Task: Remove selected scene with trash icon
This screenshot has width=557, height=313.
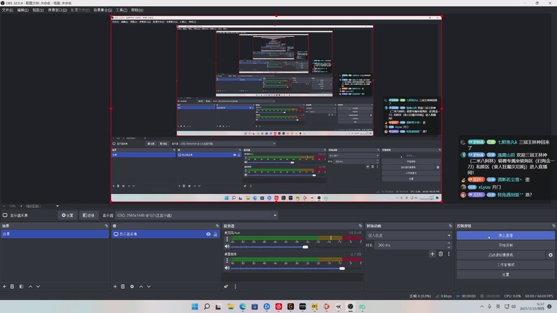Action: point(12,287)
